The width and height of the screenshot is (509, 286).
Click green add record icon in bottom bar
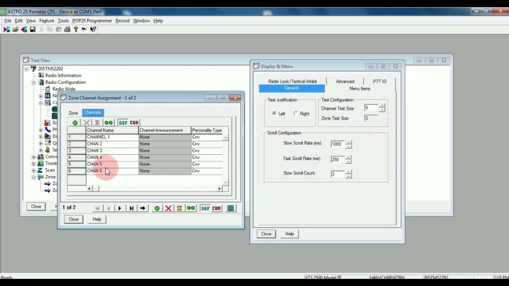click(x=157, y=208)
